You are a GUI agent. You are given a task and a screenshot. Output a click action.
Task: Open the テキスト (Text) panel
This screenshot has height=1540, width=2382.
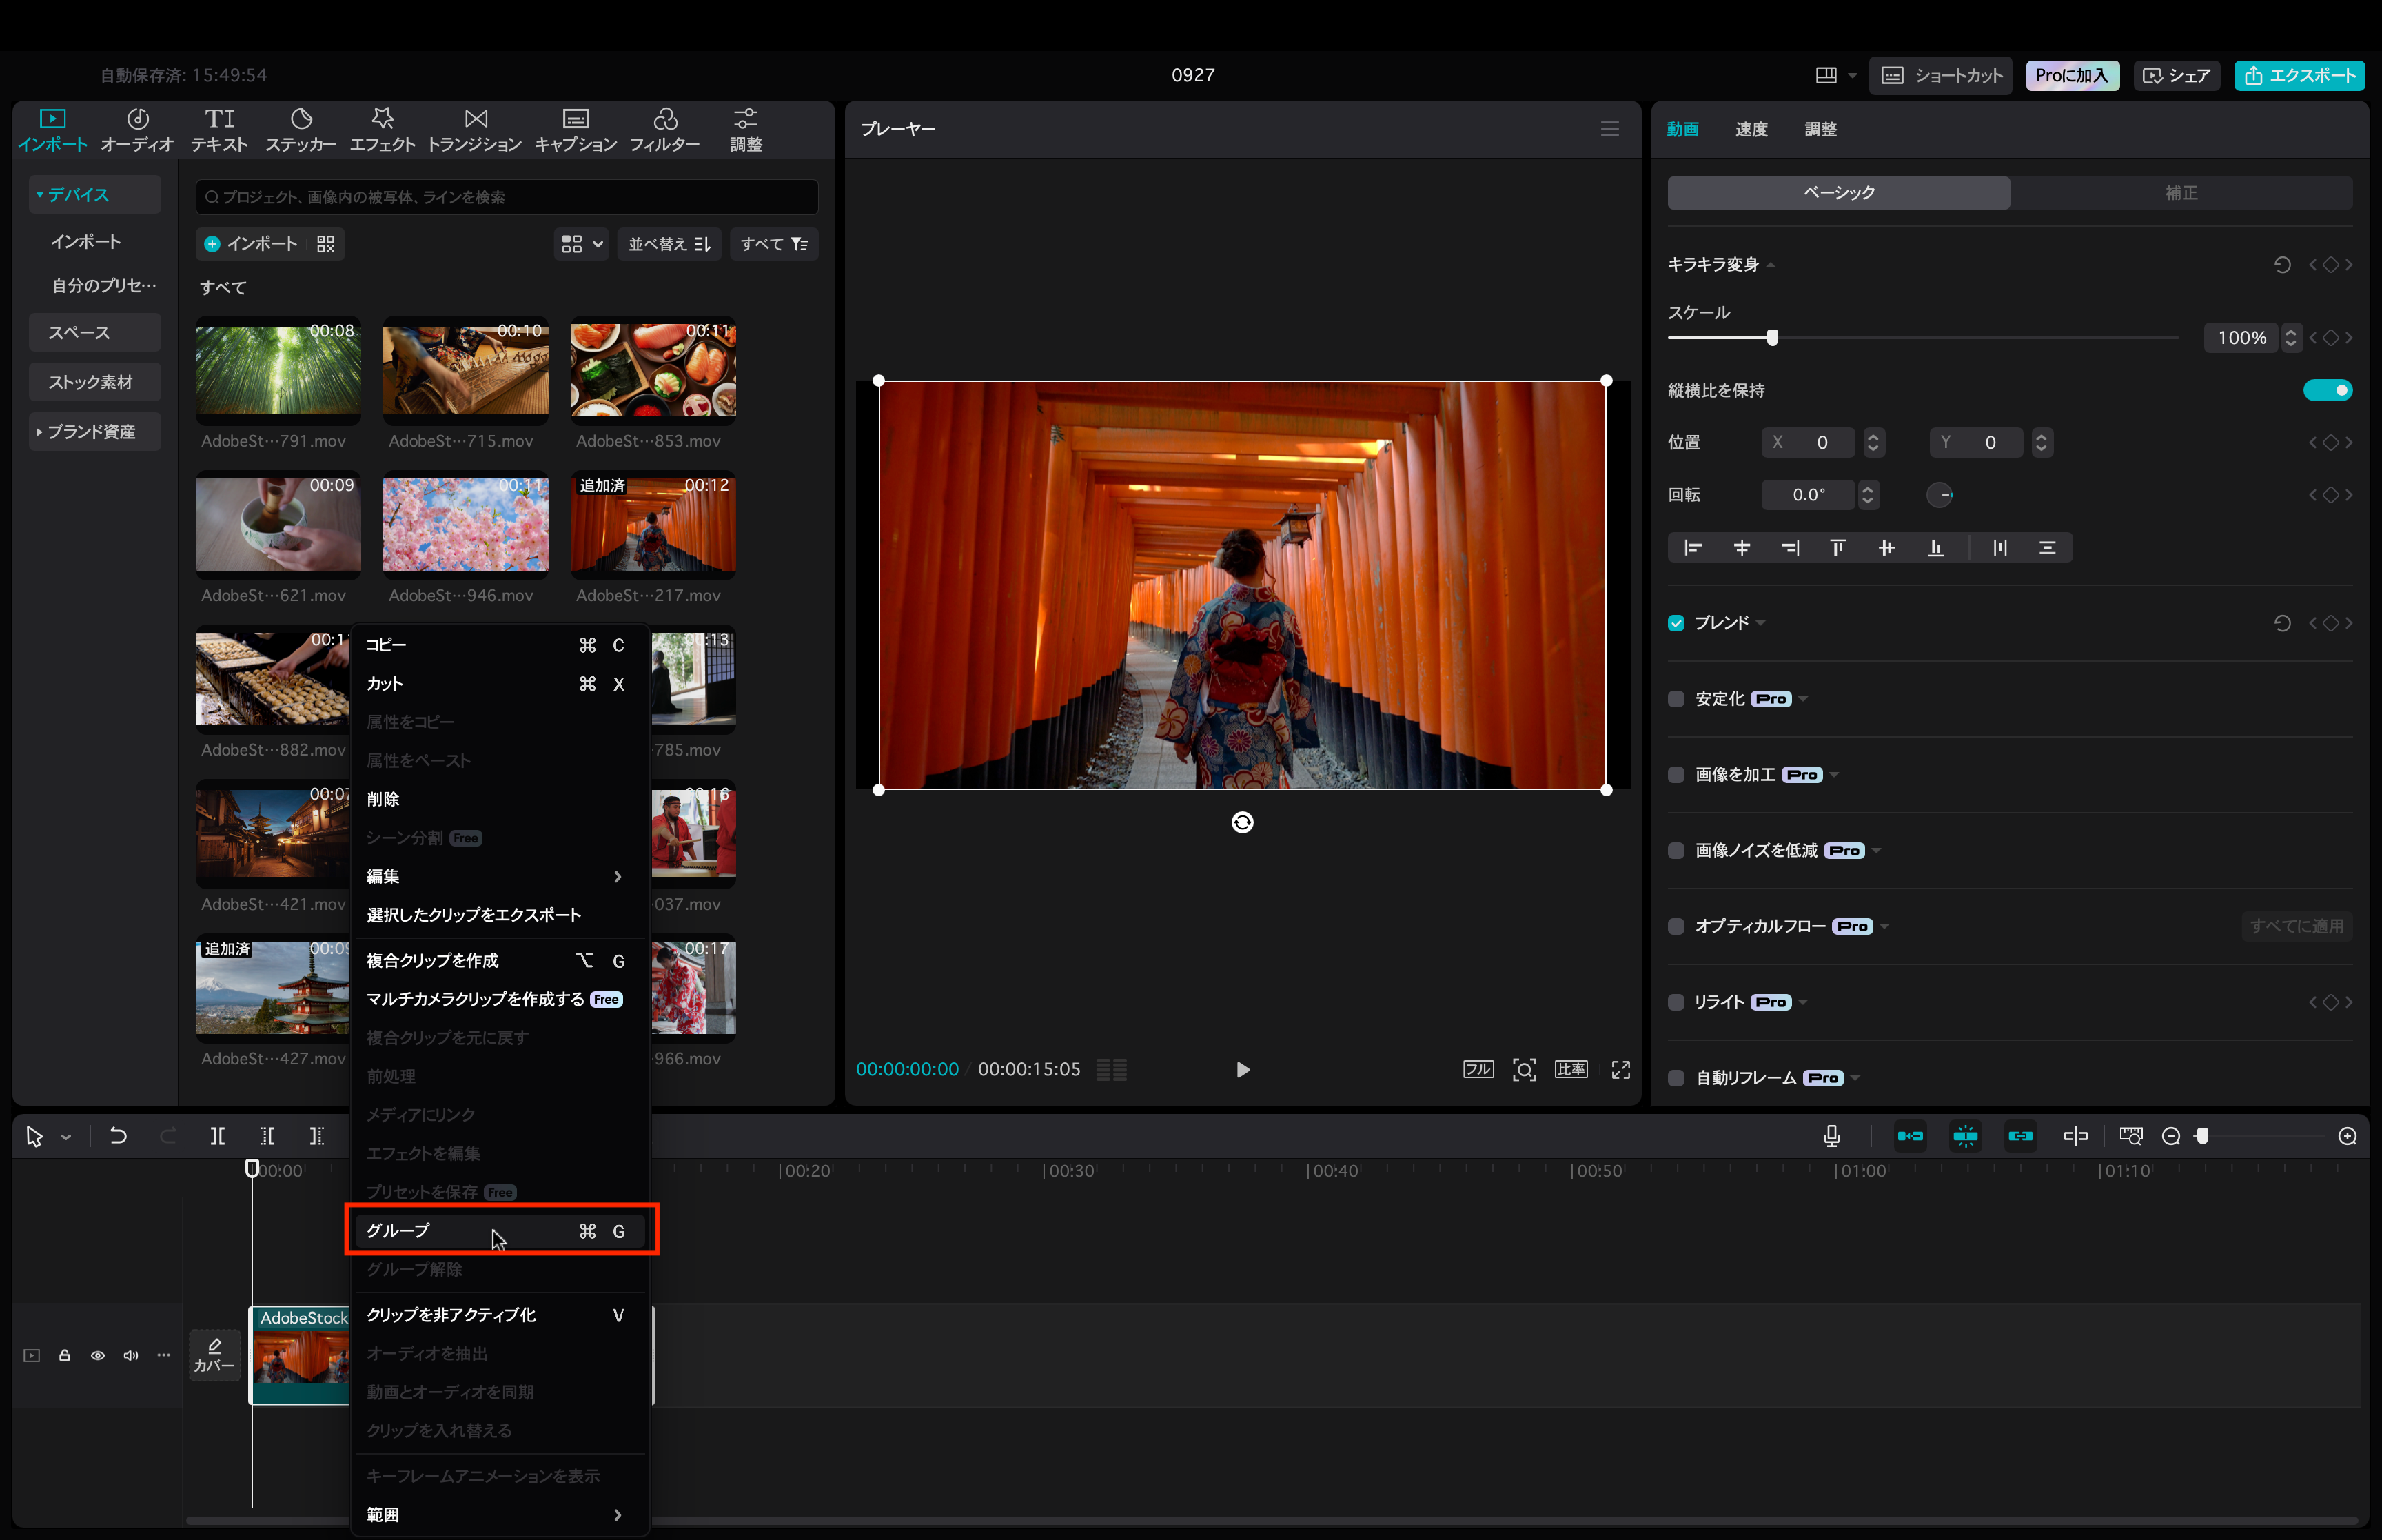coord(219,130)
